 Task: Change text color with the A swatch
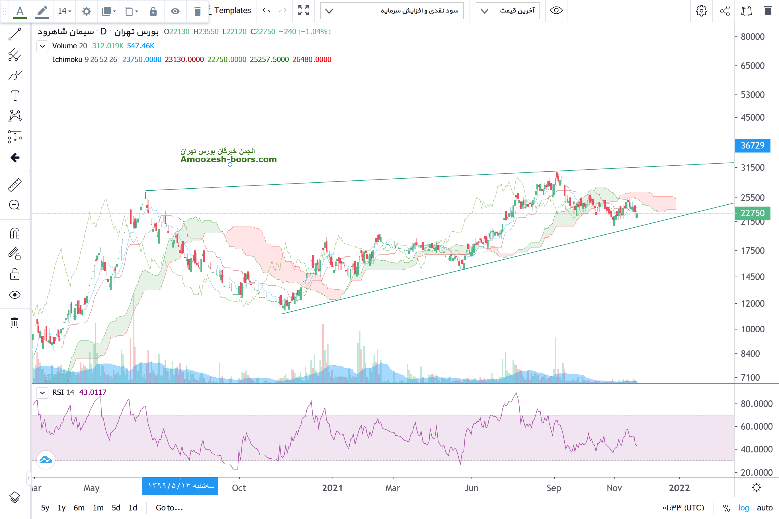(x=20, y=11)
